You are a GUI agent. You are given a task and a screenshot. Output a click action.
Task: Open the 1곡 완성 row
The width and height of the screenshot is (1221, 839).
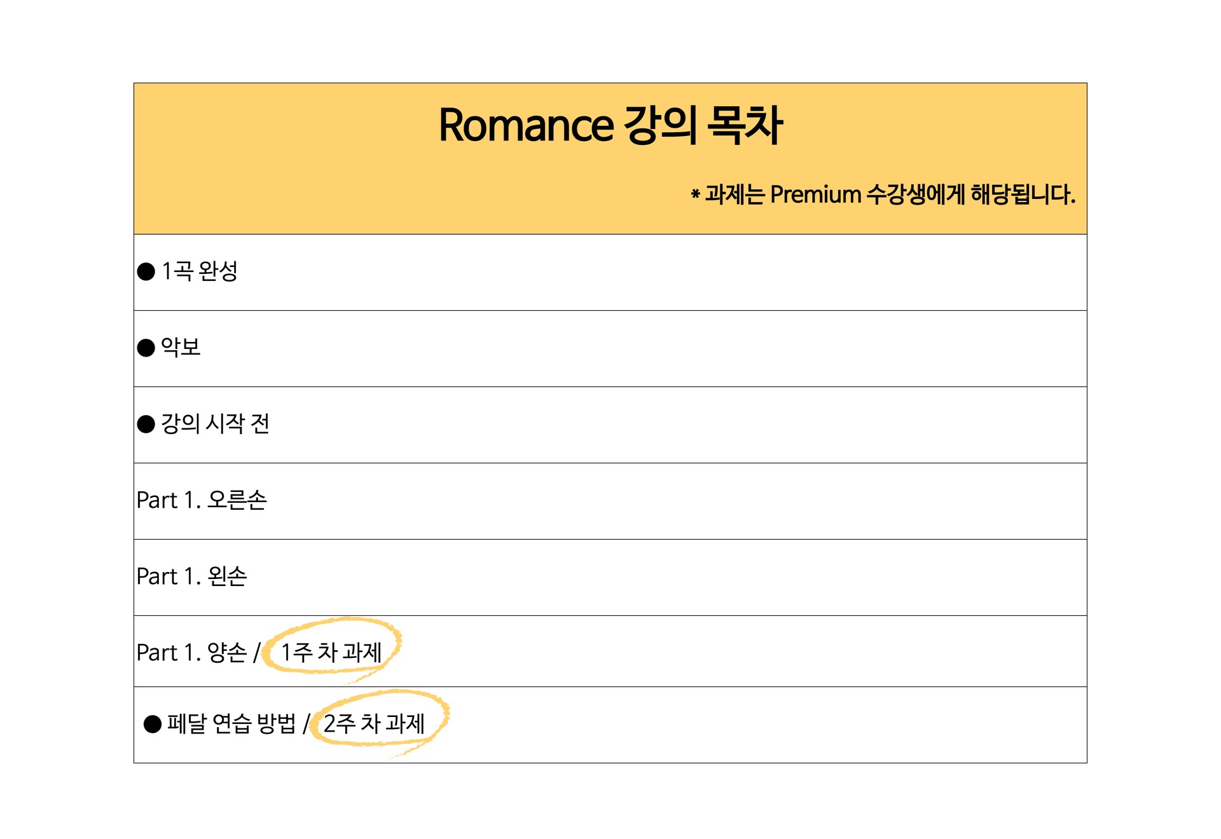pos(610,272)
